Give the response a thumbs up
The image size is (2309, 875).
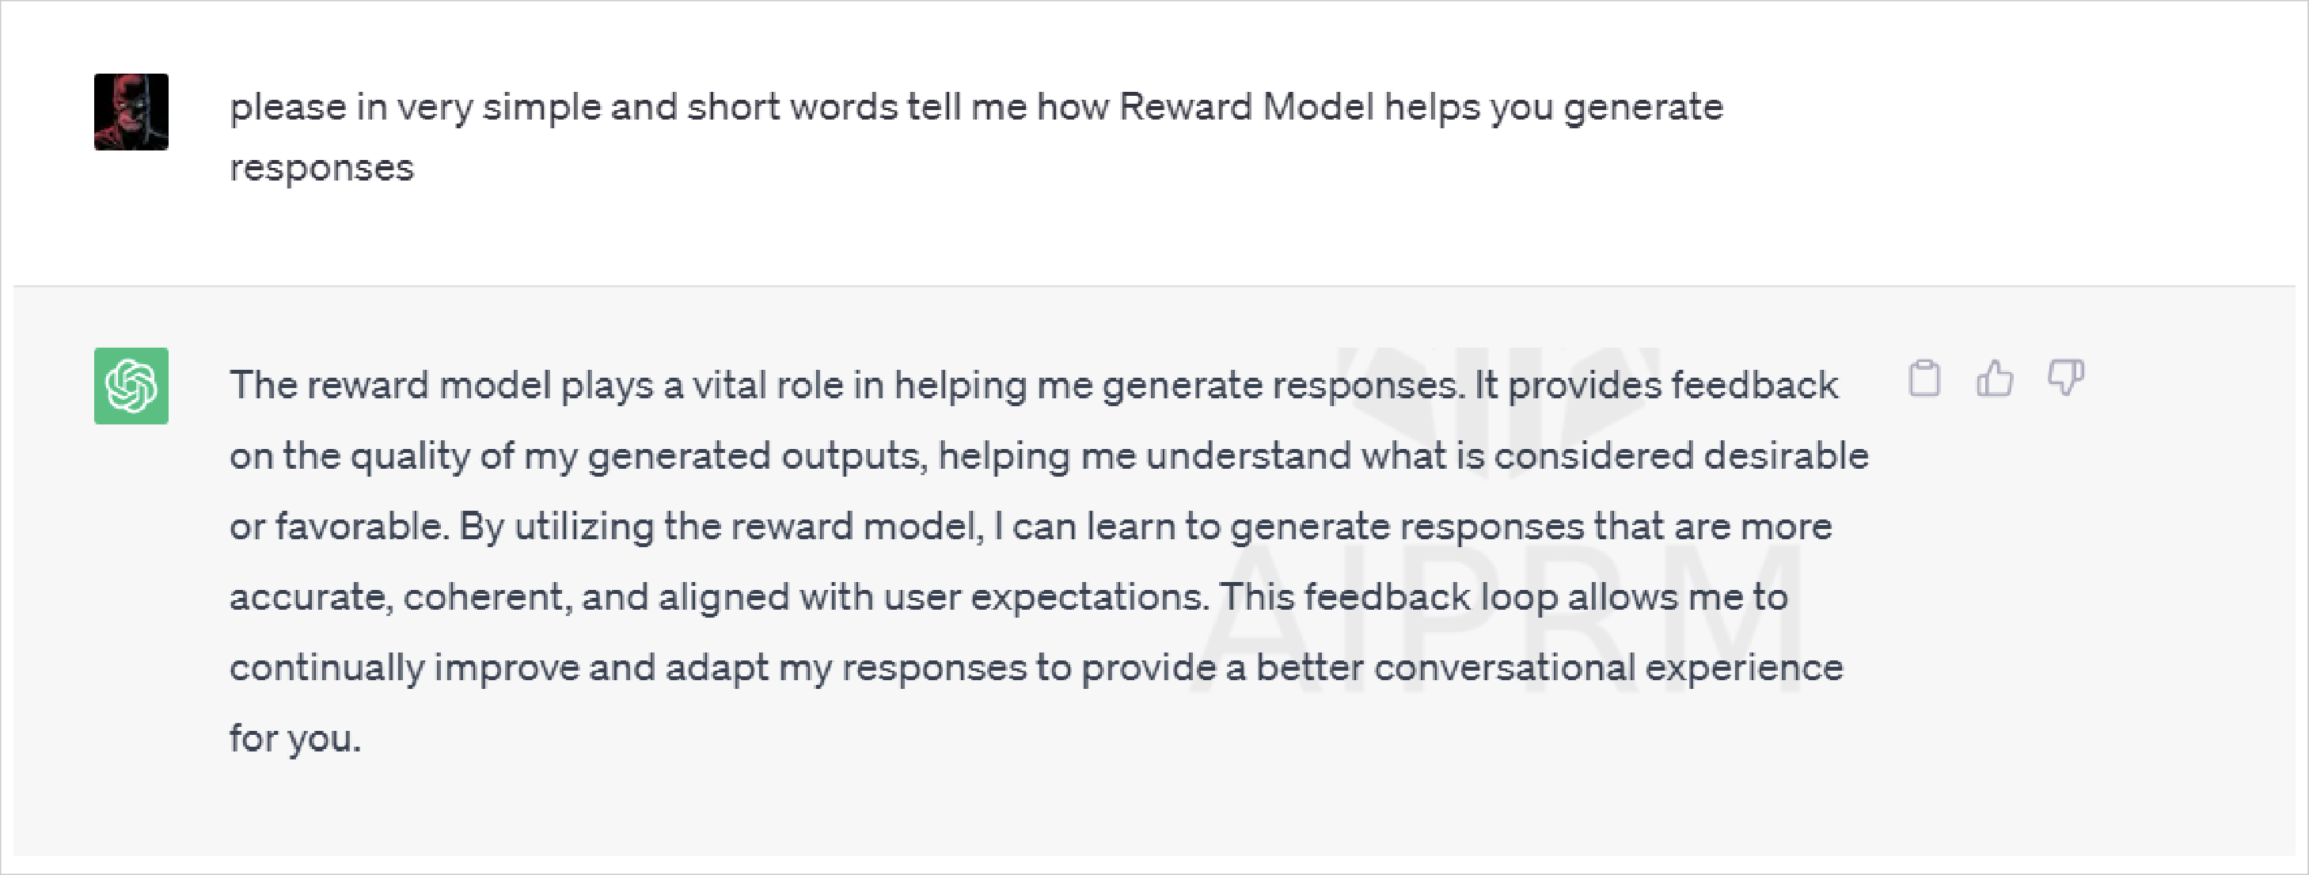click(x=1995, y=378)
